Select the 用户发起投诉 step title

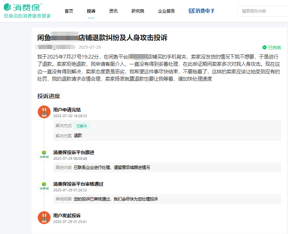point(67,216)
